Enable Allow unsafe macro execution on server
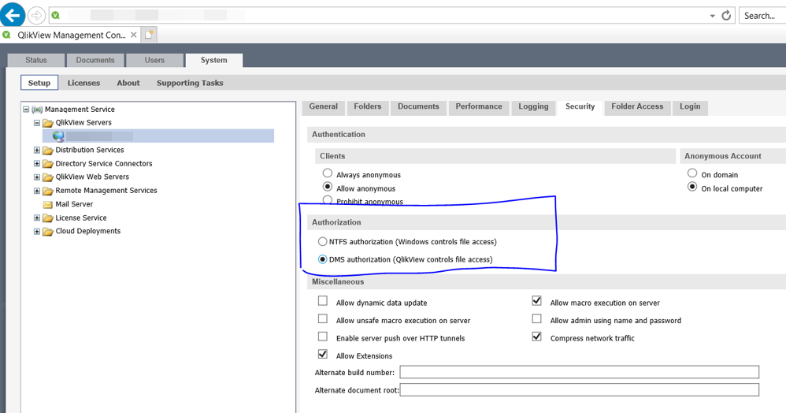Image resolution: width=786 pixels, height=413 pixels. click(x=323, y=318)
